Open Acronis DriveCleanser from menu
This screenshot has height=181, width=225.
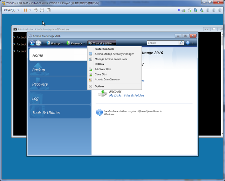114,80
